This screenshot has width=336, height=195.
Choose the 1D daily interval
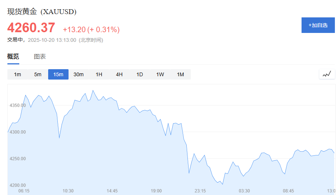click(140, 74)
